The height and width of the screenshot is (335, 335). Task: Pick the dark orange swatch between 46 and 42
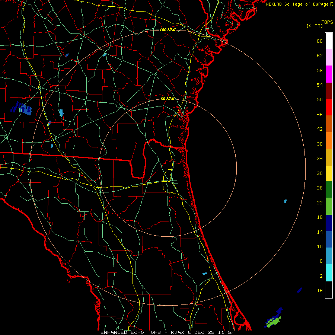tap(329, 124)
